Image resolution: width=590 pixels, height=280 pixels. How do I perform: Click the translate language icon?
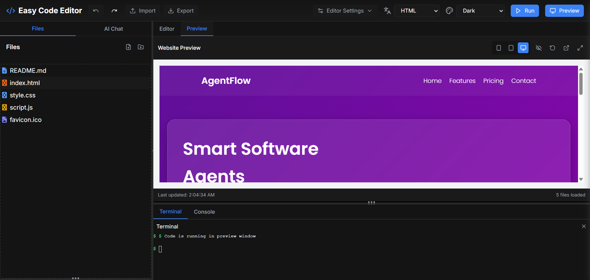[387, 11]
